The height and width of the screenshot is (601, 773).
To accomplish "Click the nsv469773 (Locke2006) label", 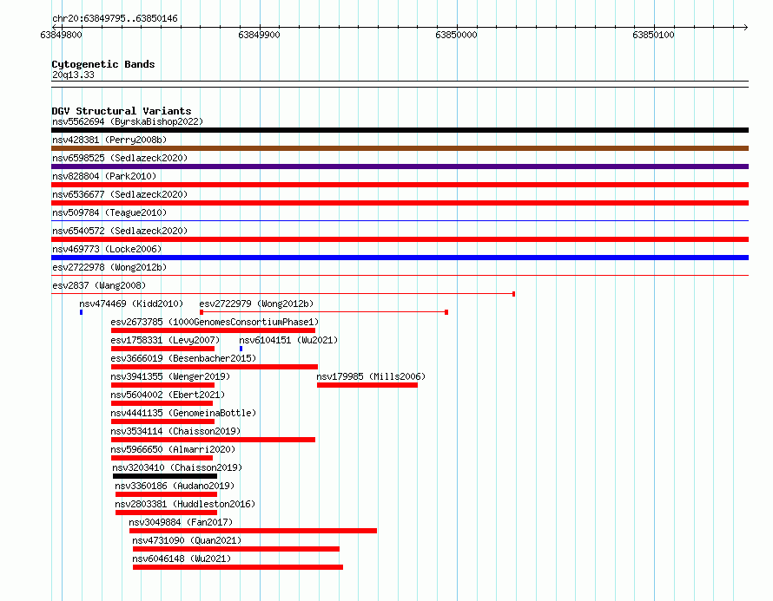I will pos(107,249).
